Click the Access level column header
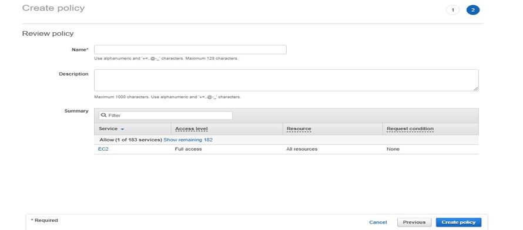Screen dimensions: 523x230 coord(192,129)
